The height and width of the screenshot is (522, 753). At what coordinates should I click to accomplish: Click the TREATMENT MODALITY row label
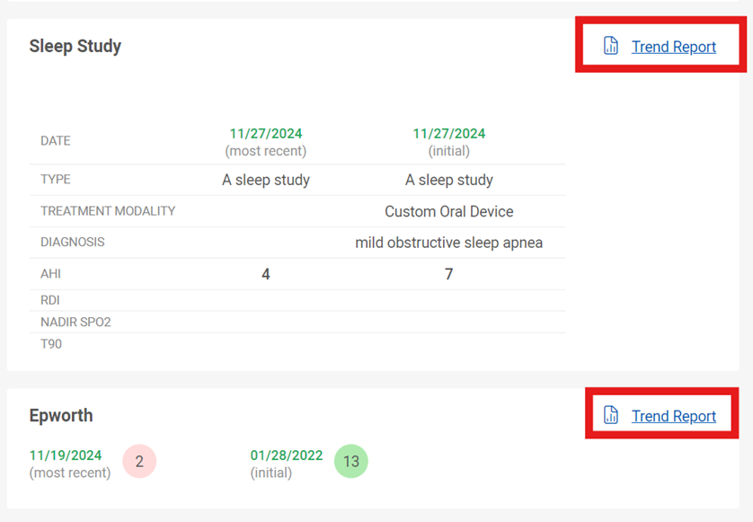point(108,211)
